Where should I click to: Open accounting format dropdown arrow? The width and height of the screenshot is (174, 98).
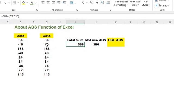tap(87, 3)
